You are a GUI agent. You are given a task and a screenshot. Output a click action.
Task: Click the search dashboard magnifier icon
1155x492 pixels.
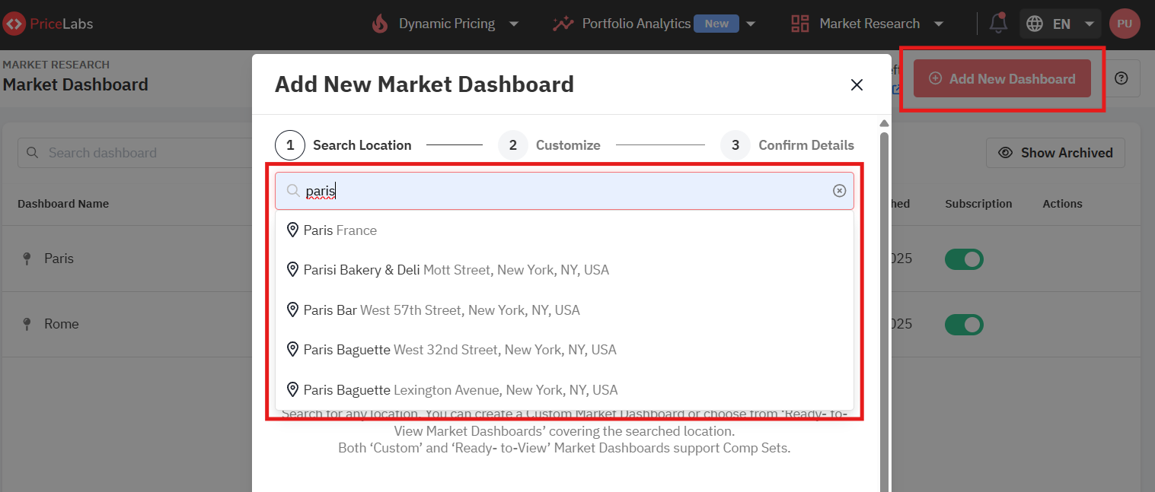(x=32, y=153)
